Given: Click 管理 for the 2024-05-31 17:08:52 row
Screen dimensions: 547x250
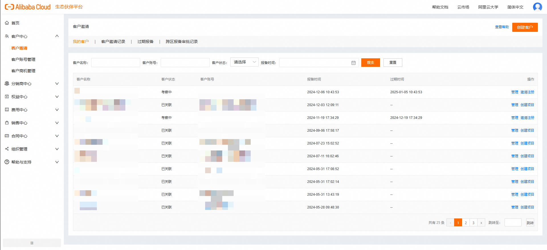Looking at the screenshot, I should click(x=515, y=169).
